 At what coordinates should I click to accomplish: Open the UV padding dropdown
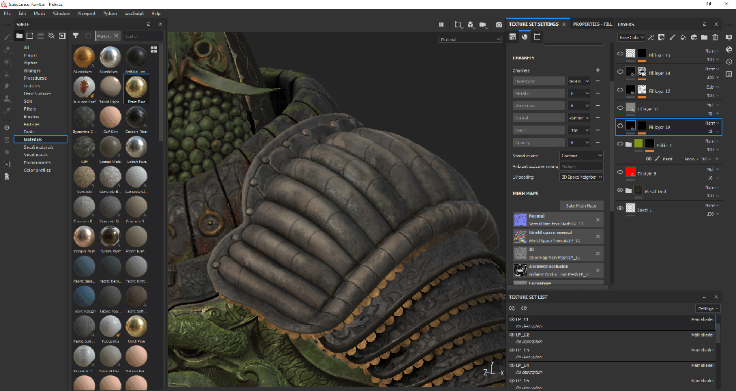click(x=581, y=177)
